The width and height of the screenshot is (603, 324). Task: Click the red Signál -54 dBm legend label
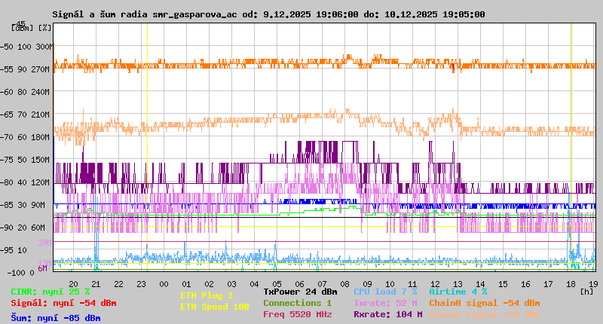63,303
